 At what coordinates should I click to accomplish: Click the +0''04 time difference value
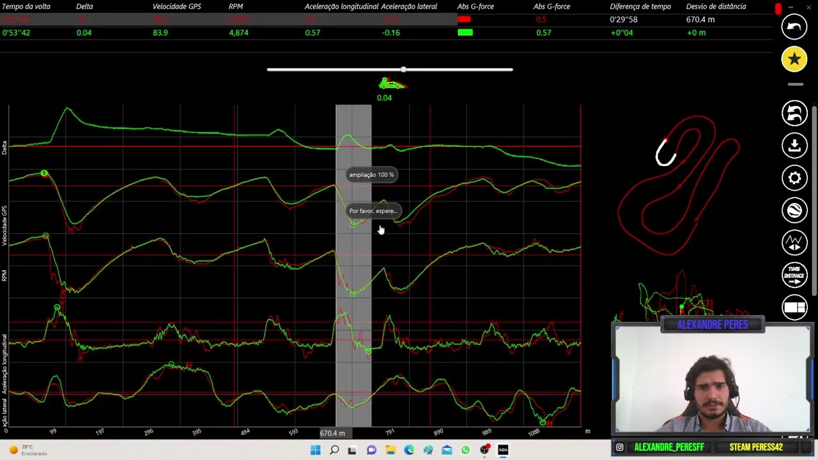622,33
